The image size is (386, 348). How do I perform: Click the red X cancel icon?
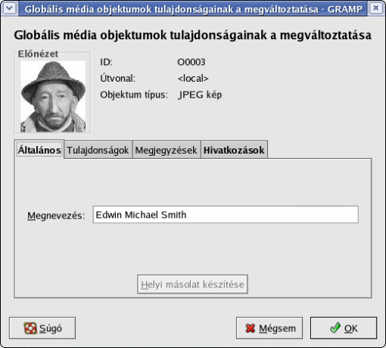click(250, 328)
